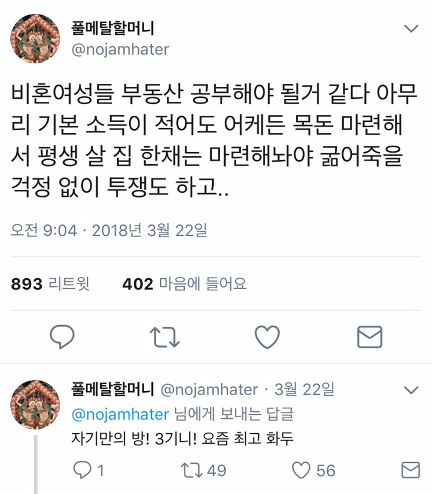
Task: Open the reply tweet's avatar image
Action: point(35,404)
